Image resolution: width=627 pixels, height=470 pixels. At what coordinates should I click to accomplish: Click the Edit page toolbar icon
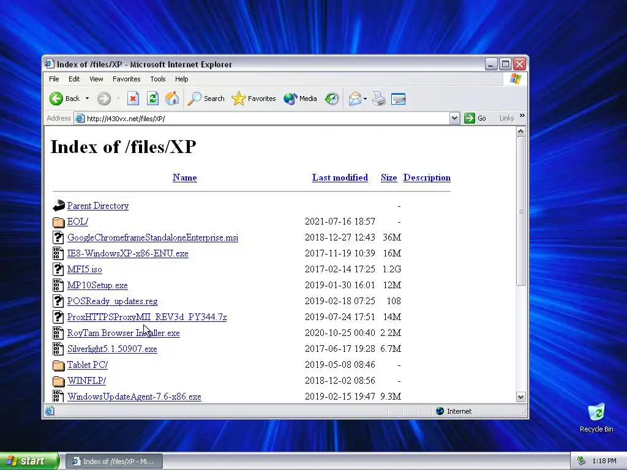click(x=398, y=99)
